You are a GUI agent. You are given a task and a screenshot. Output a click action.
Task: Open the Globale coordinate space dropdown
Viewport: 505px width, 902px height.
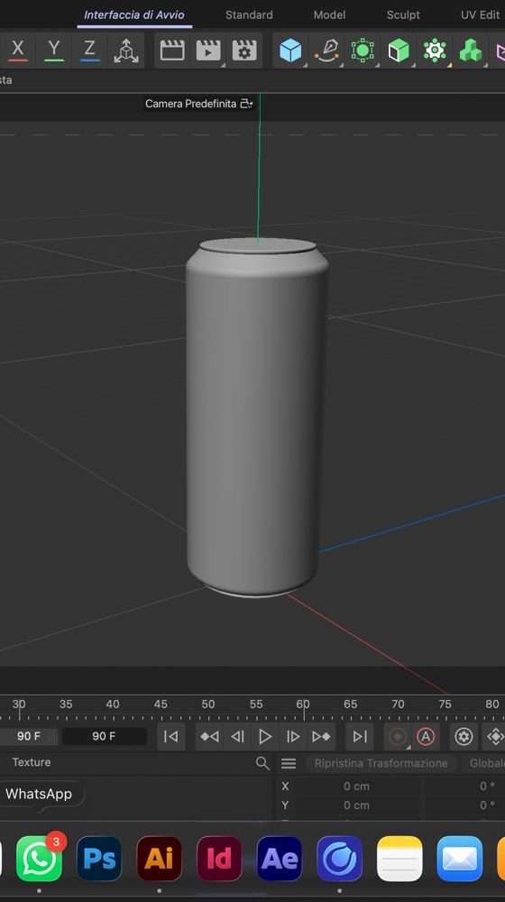tap(484, 763)
